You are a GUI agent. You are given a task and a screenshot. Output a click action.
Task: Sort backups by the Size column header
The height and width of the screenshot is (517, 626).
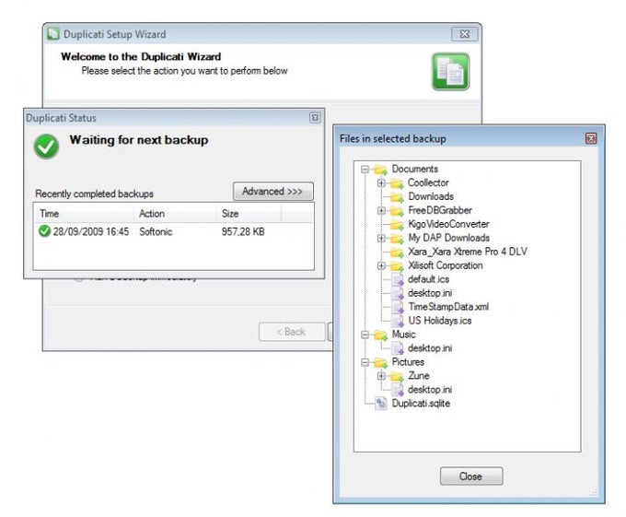(x=249, y=214)
